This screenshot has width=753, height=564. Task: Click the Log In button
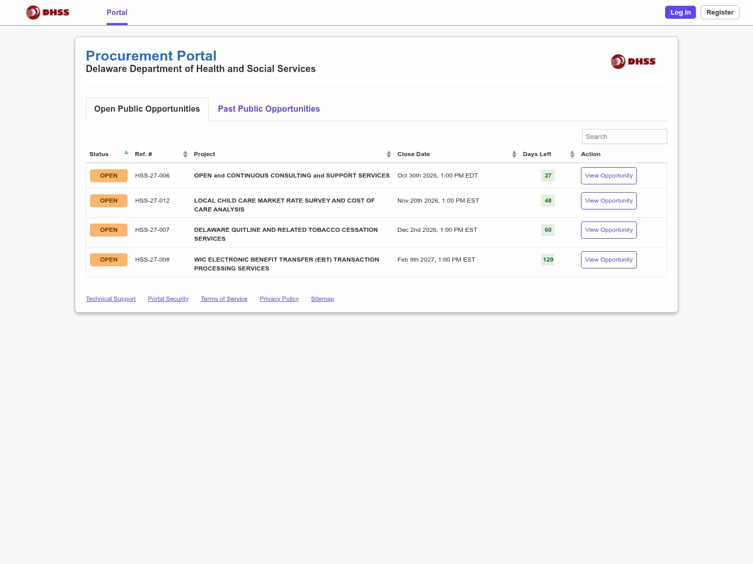pos(680,12)
